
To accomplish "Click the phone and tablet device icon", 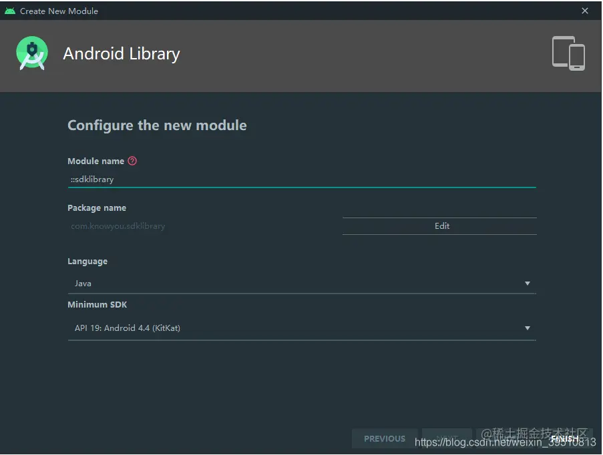I will click(568, 53).
